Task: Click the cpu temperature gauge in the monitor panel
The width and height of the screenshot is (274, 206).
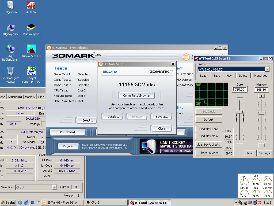Action: point(244,180)
